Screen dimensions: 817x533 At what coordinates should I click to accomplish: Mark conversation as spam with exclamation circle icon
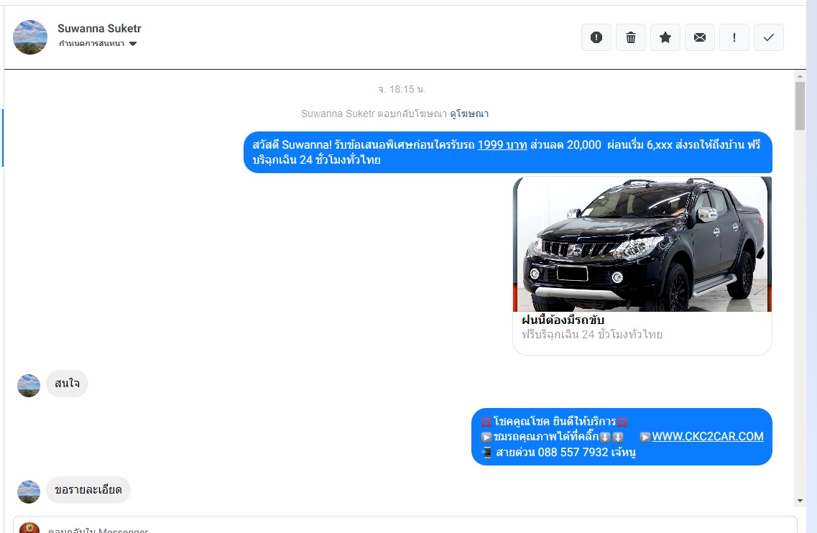pos(596,37)
